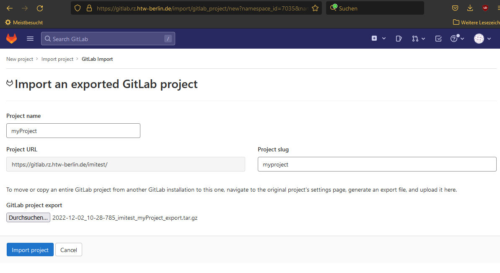The width and height of the screenshot is (500, 273).
Task: Expand user avatar menu
Action: coord(482,39)
